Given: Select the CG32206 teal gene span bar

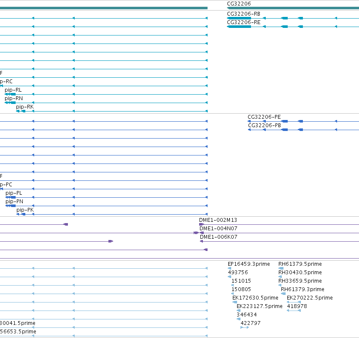Looking at the screenshot, I should point(293,8).
